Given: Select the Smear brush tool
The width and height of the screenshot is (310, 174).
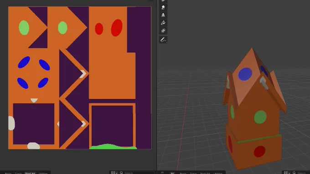Looking at the screenshot, I should coord(163,7).
